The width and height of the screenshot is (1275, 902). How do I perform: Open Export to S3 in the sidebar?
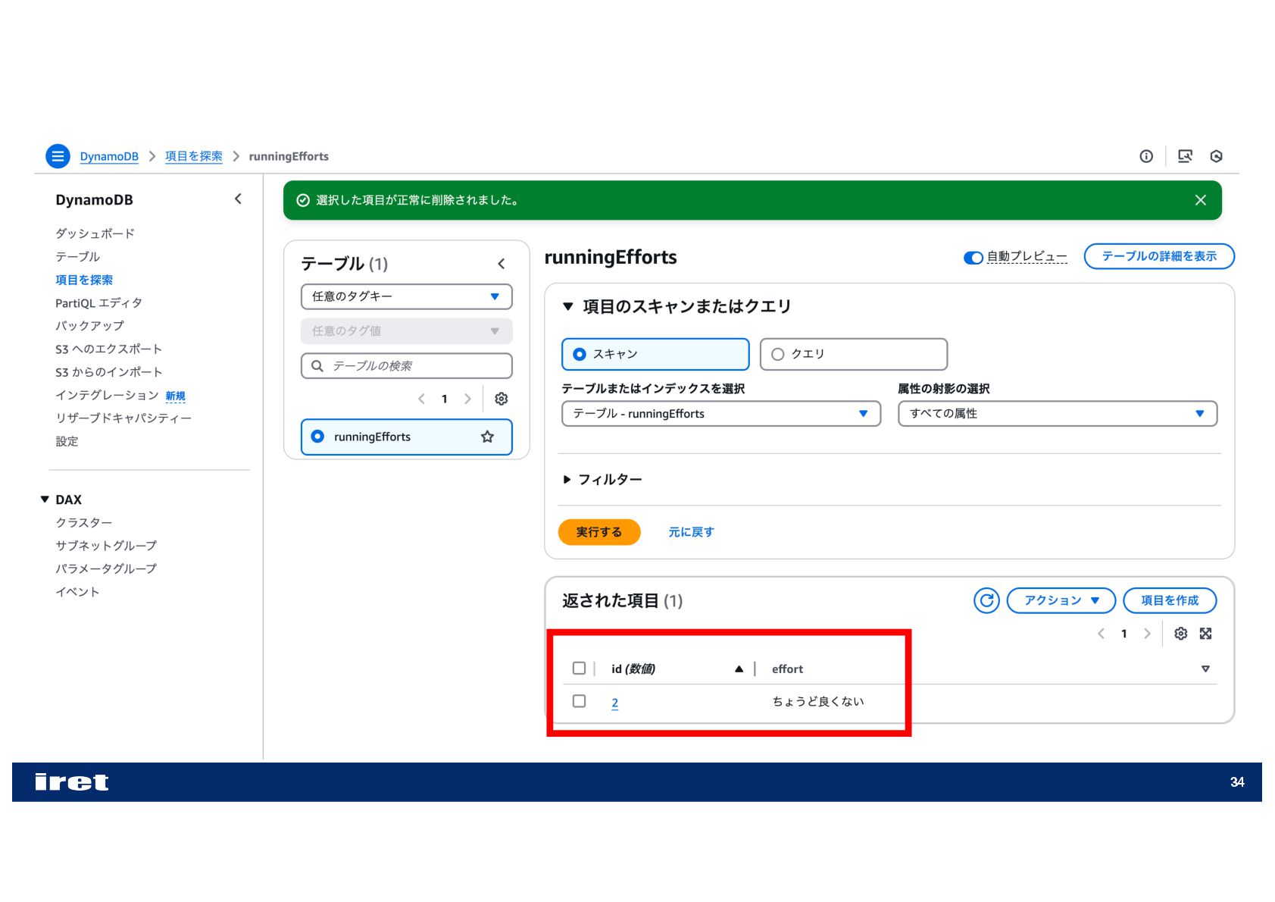(x=108, y=349)
